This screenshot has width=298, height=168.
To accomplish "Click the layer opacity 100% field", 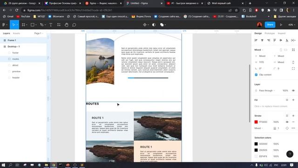I will click(285, 91).
